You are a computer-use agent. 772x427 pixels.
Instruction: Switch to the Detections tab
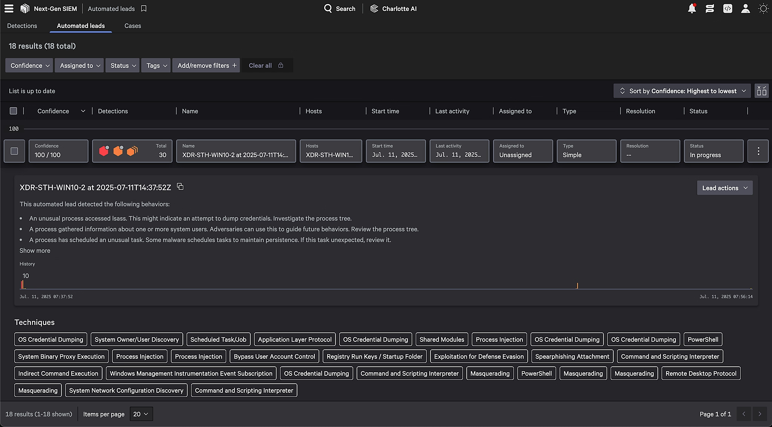[22, 26]
